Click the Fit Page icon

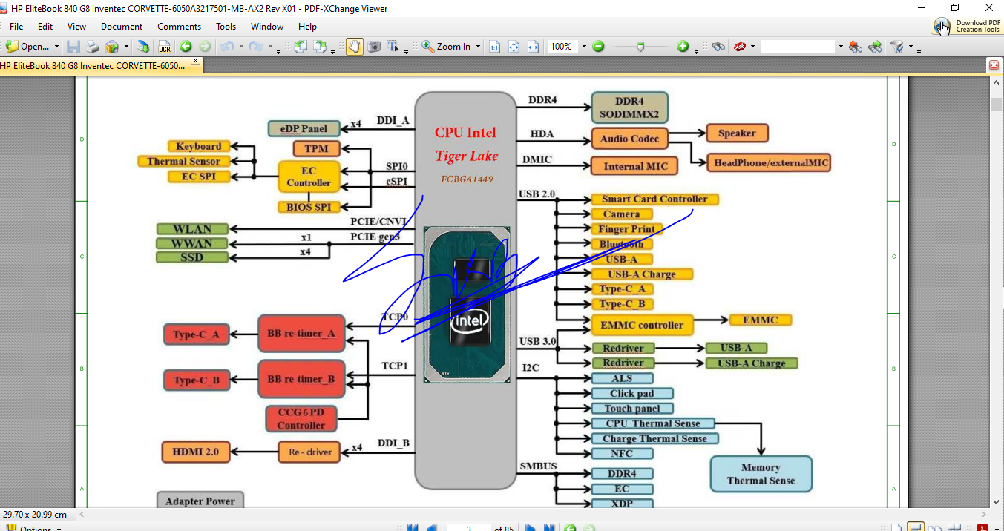[x=514, y=46]
